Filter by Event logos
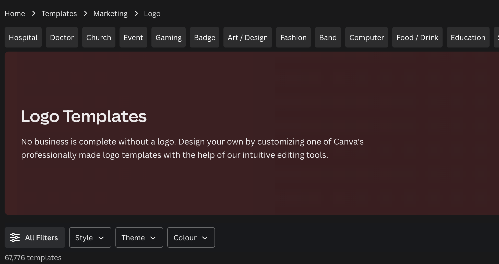The width and height of the screenshot is (499, 264). coord(133,37)
